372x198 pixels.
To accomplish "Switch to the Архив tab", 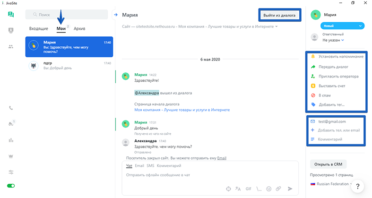I will pos(79,28).
